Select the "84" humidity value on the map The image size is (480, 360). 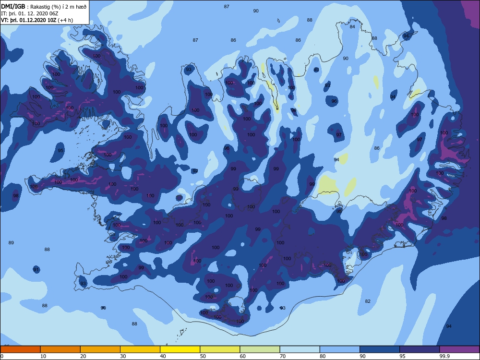click(352, 26)
